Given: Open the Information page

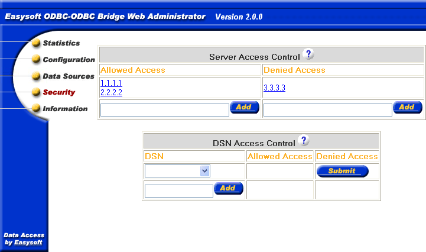Looking at the screenshot, I should click(65, 109).
